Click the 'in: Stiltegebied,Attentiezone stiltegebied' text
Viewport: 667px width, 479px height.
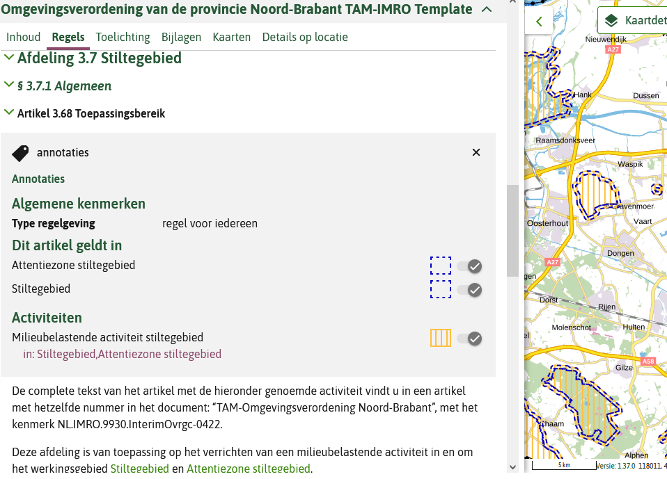pyautogui.click(x=122, y=354)
